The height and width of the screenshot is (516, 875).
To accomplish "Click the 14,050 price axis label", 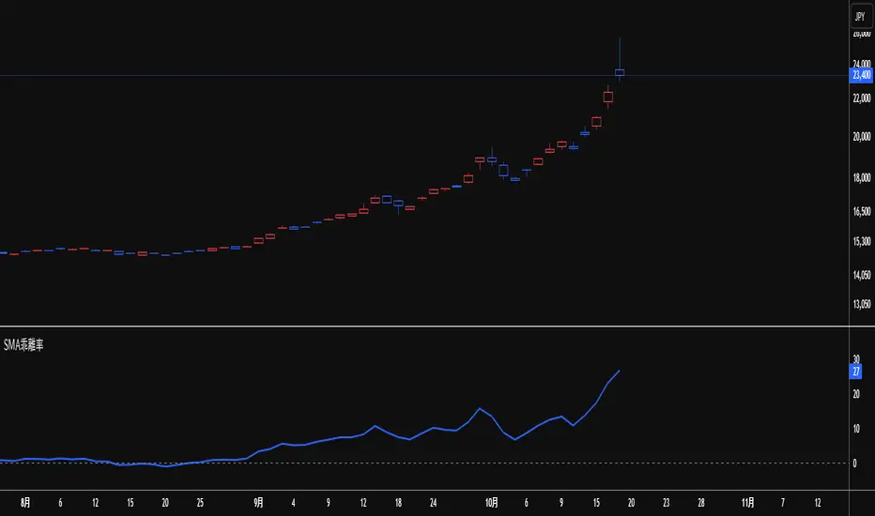I will pyautogui.click(x=862, y=275).
